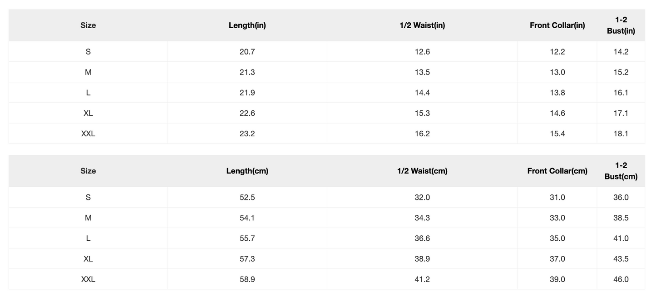Click the Length(cm) column header
Viewport: 656px width, 298px height.
[x=247, y=171]
